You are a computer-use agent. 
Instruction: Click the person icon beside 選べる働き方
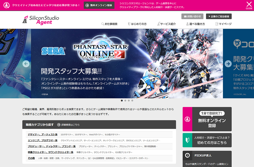point(187,24)
